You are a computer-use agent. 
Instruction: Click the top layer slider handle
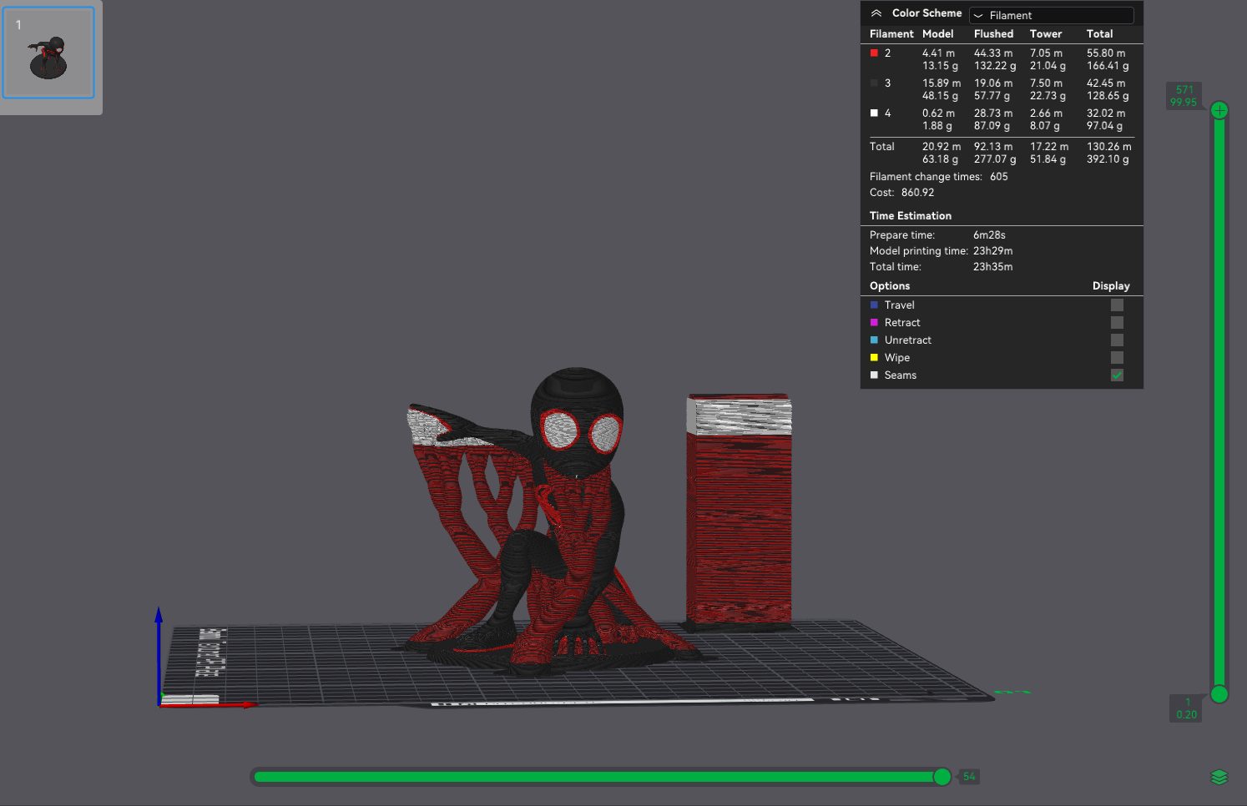[1219, 110]
